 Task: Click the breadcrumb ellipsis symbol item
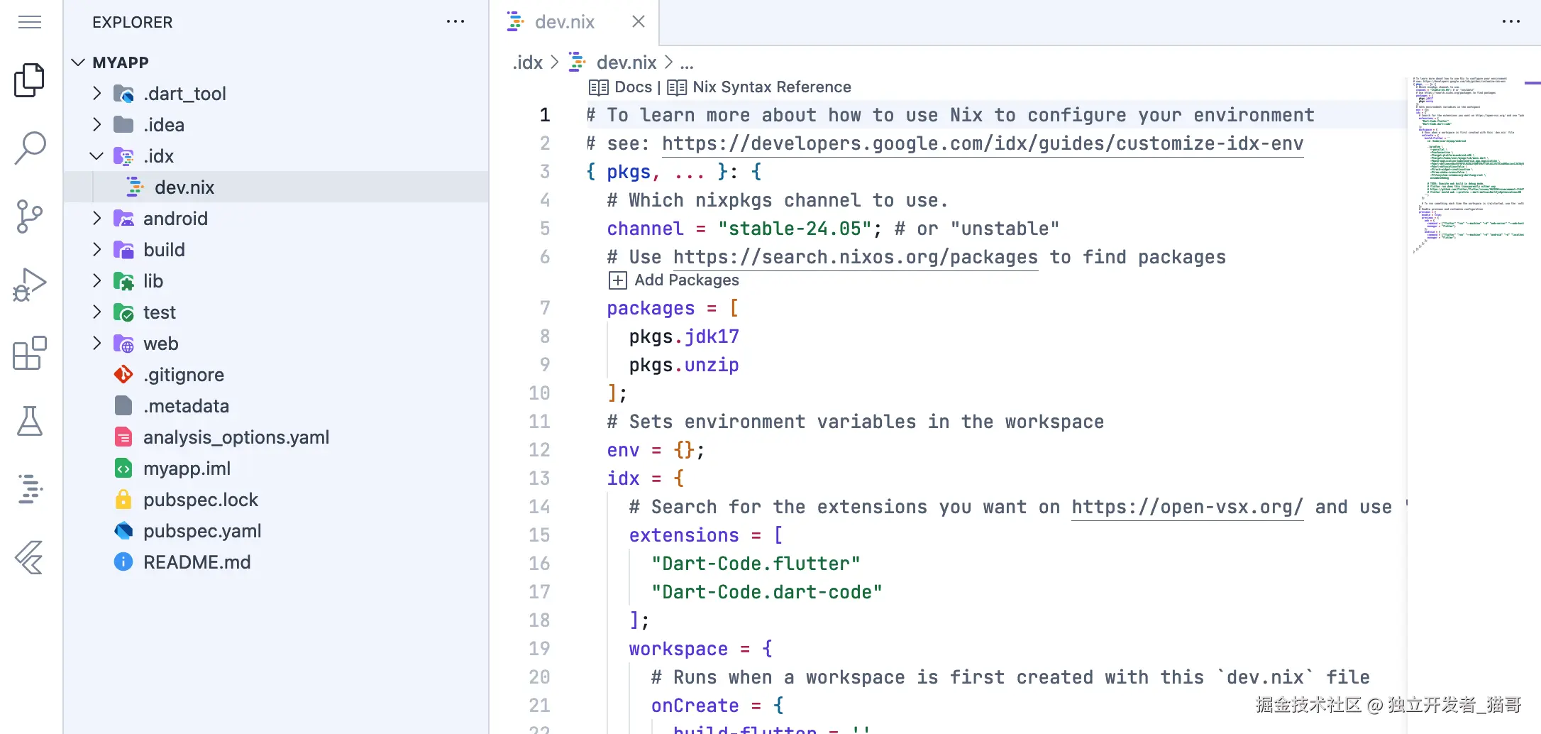[687, 62]
